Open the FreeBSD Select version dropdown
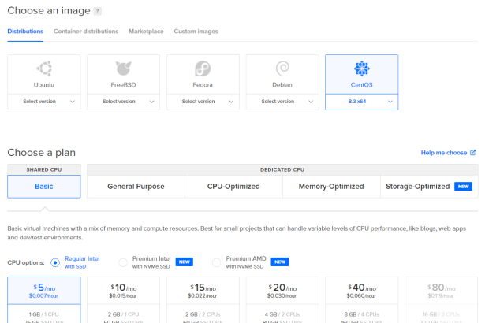485x323 pixels. pyautogui.click(x=123, y=102)
